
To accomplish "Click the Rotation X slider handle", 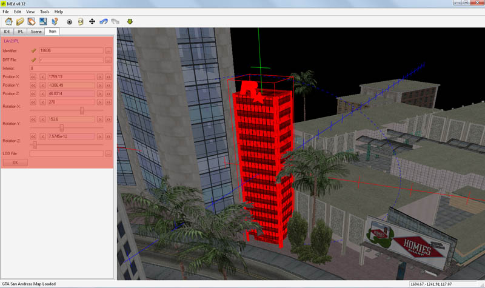I will (82, 110).
